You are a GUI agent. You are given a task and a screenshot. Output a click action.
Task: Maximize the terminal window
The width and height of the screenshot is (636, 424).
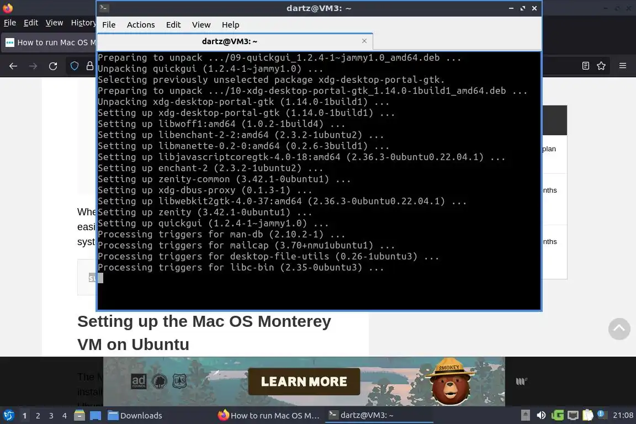[x=523, y=8]
